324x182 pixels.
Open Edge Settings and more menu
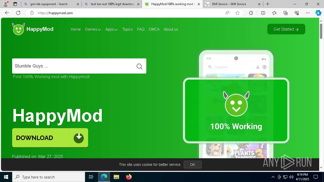(x=308, y=13)
